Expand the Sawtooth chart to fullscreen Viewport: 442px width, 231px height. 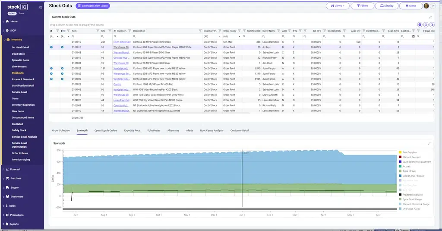click(x=429, y=143)
